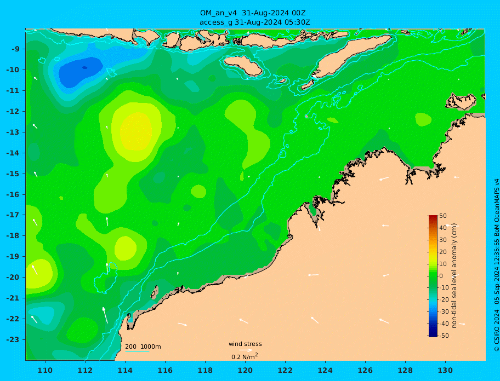Click longitude axis tick label "120"

coord(245,371)
